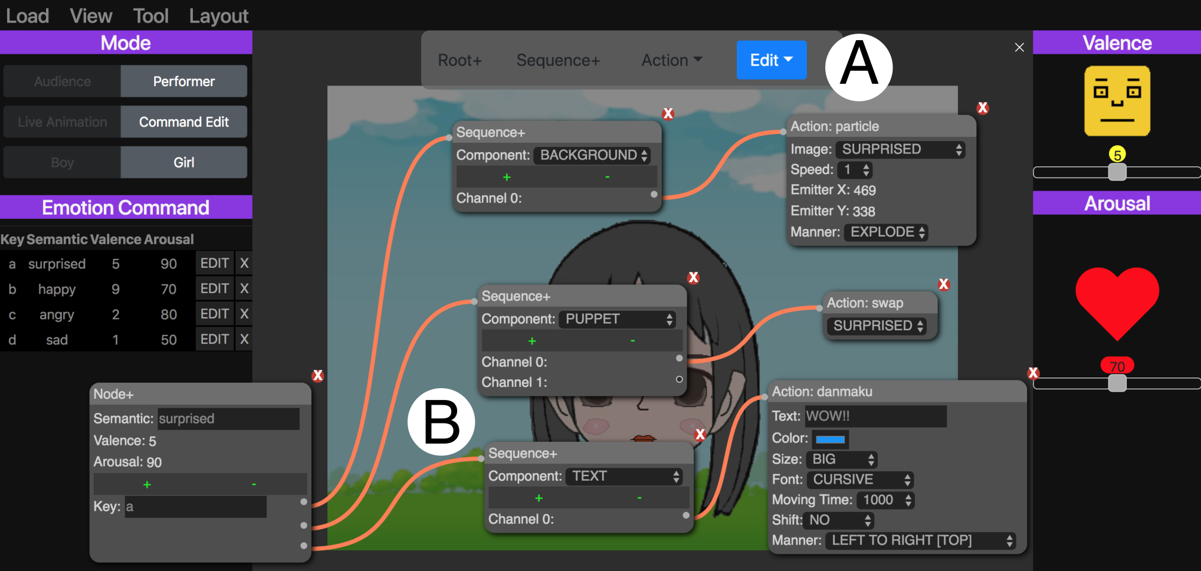1201x571 pixels.
Task: Click green plus in TEXT Sequence+ node
Action: pyautogui.click(x=539, y=498)
